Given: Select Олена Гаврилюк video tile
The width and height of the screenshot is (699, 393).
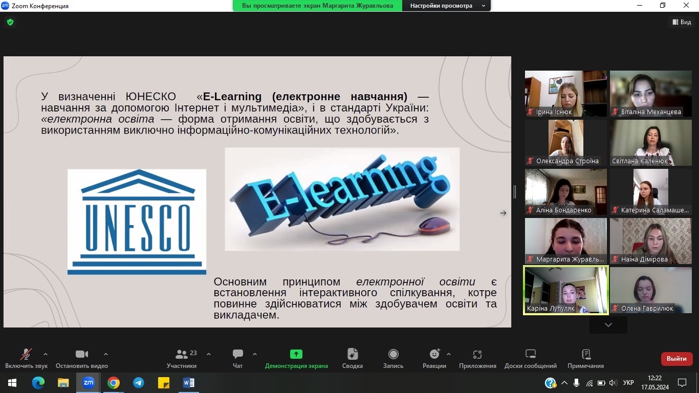Looking at the screenshot, I should 650,290.
